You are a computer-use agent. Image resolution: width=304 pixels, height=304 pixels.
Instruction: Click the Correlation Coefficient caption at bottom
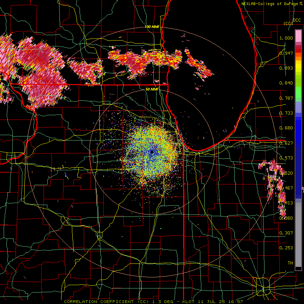click(x=153, y=302)
